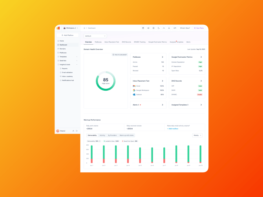This screenshot has width=263, height=197.
Task: Click the Reports icon in the sidebar
Action: (x=60, y=69)
